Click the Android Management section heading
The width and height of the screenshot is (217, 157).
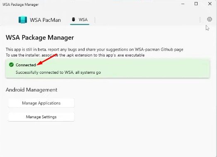(31, 90)
